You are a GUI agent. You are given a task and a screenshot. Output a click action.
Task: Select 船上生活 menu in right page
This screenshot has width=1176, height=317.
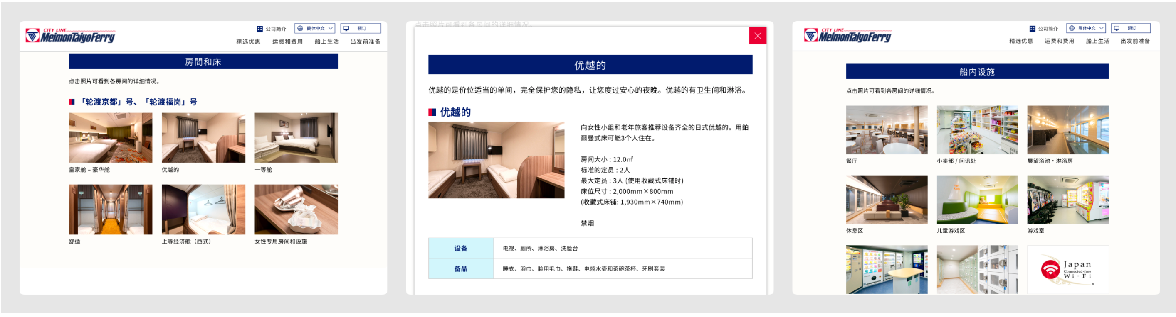tap(1097, 41)
